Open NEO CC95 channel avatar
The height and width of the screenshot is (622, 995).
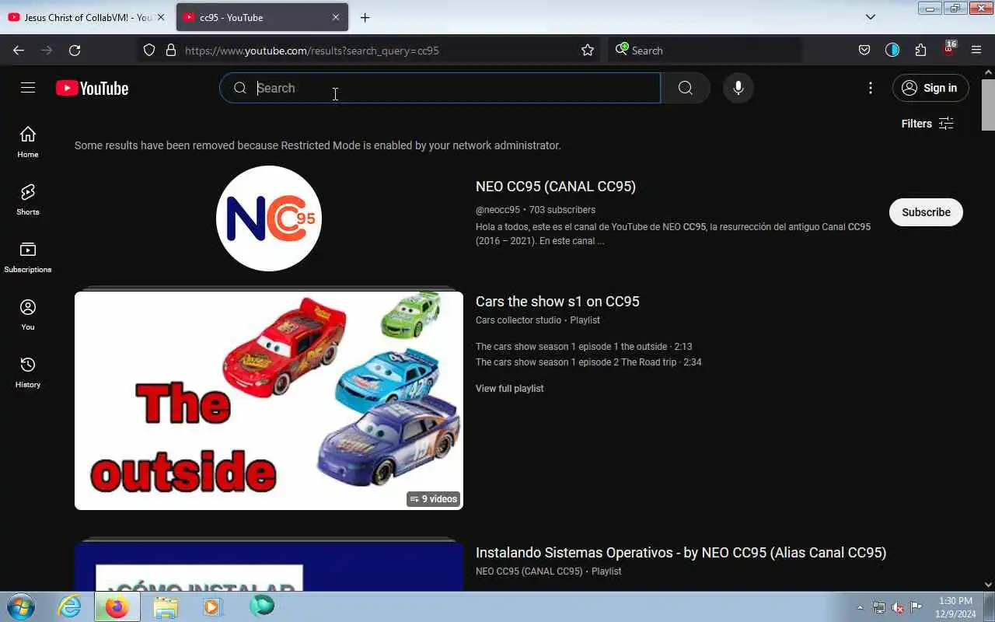269,218
